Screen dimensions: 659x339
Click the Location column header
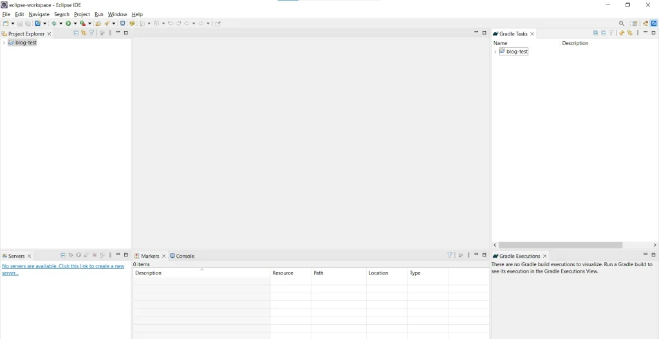tap(387, 273)
